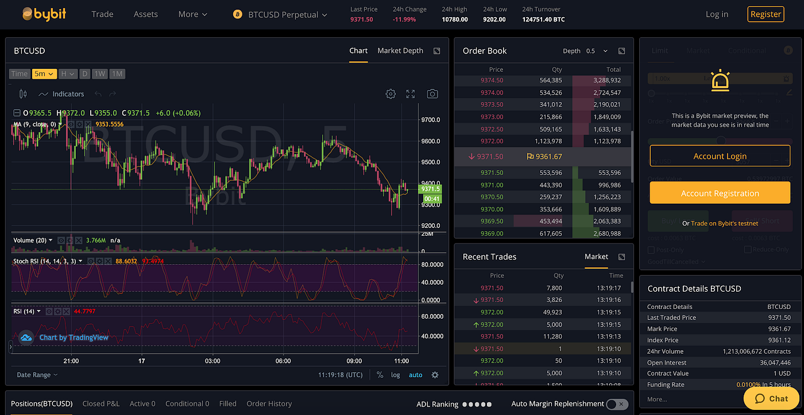Click the alarm light preview icon
Viewport: 804px width, 415px height.
click(720, 82)
